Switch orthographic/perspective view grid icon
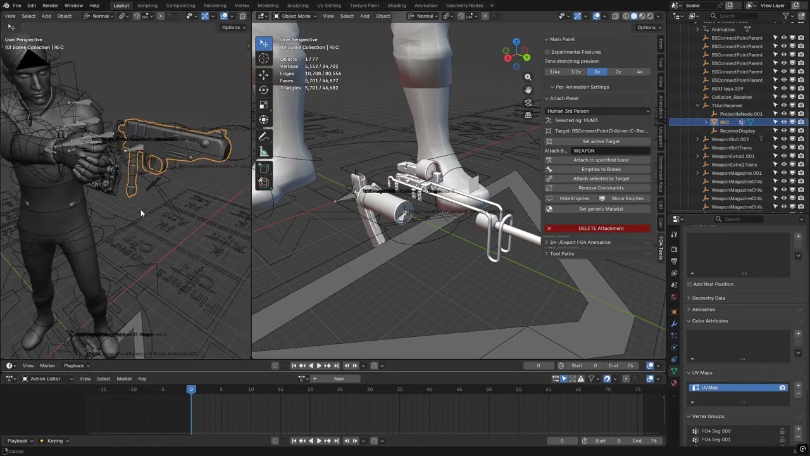The height and width of the screenshot is (456, 810). tap(528, 115)
